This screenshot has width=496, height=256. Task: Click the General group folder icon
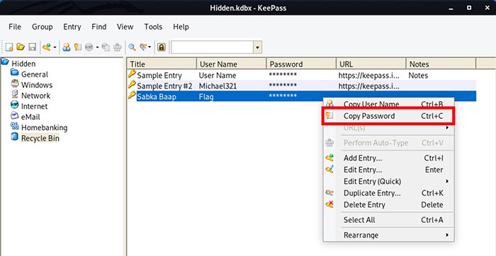(15, 73)
